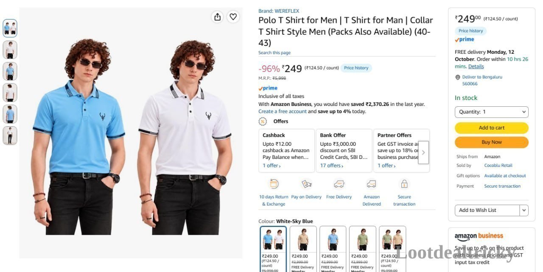Add the product to cart

[x=492, y=128]
